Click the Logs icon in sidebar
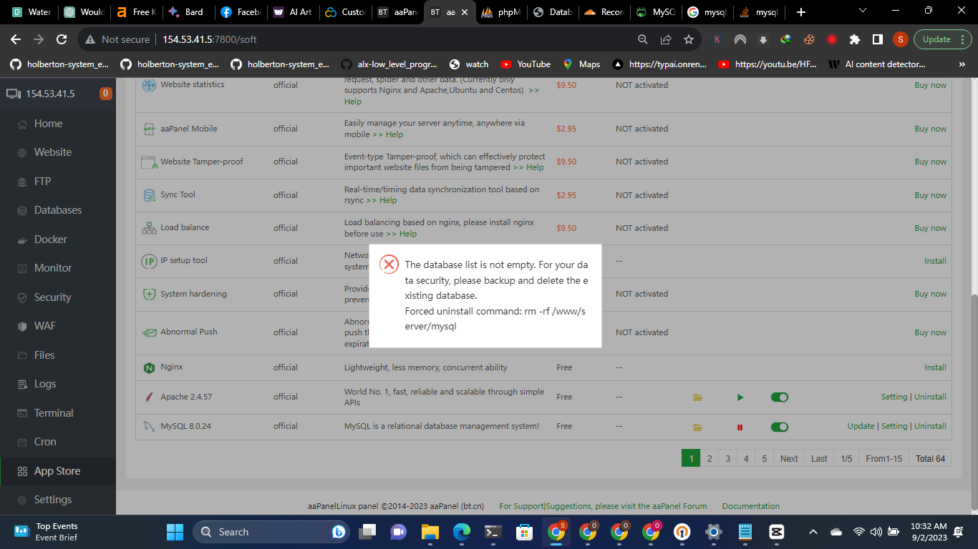The image size is (978, 549). pos(21,384)
